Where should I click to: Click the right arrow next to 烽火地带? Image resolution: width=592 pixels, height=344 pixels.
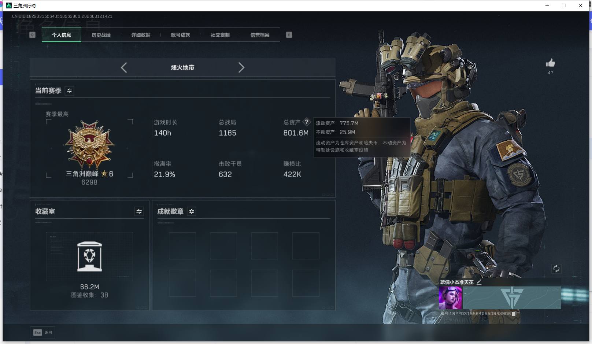click(241, 67)
